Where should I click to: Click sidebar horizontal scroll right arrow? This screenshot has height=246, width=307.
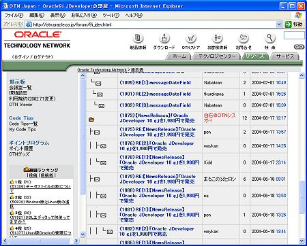click(76, 241)
